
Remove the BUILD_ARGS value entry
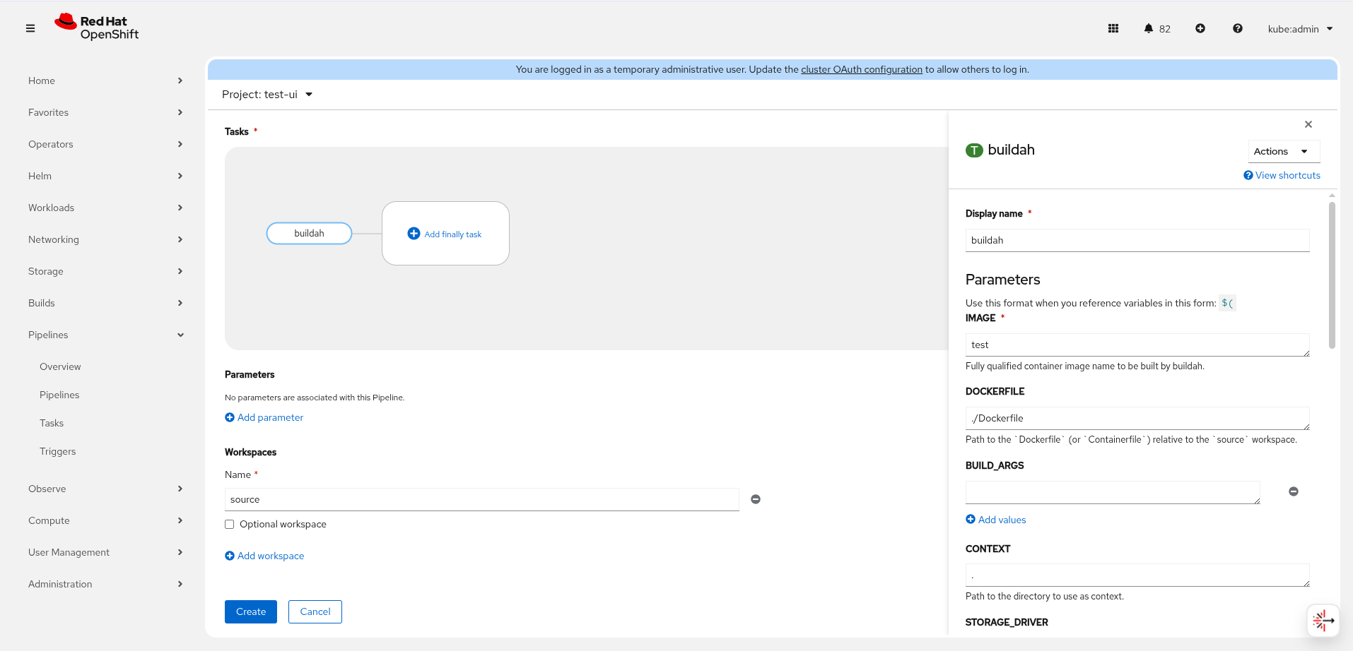1294,491
